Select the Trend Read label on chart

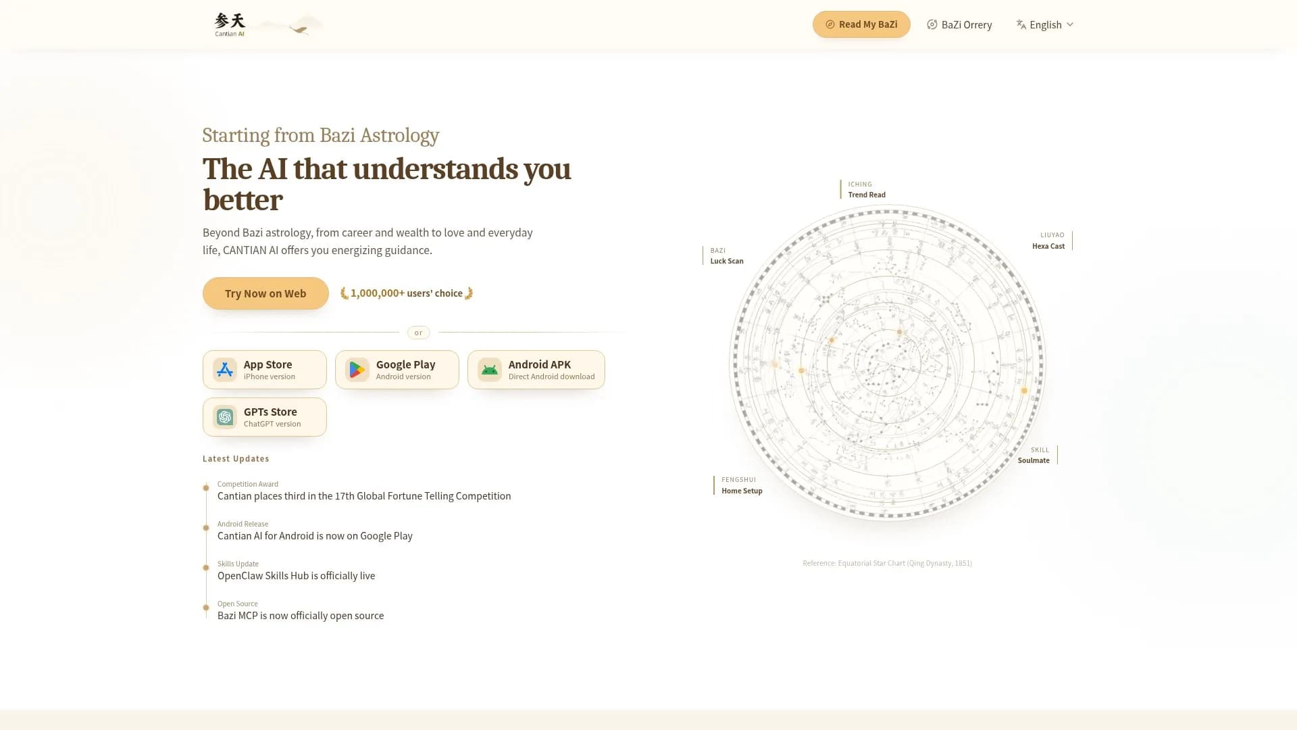(x=867, y=195)
